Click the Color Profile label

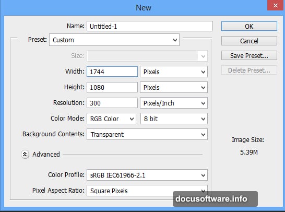click(x=66, y=175)
